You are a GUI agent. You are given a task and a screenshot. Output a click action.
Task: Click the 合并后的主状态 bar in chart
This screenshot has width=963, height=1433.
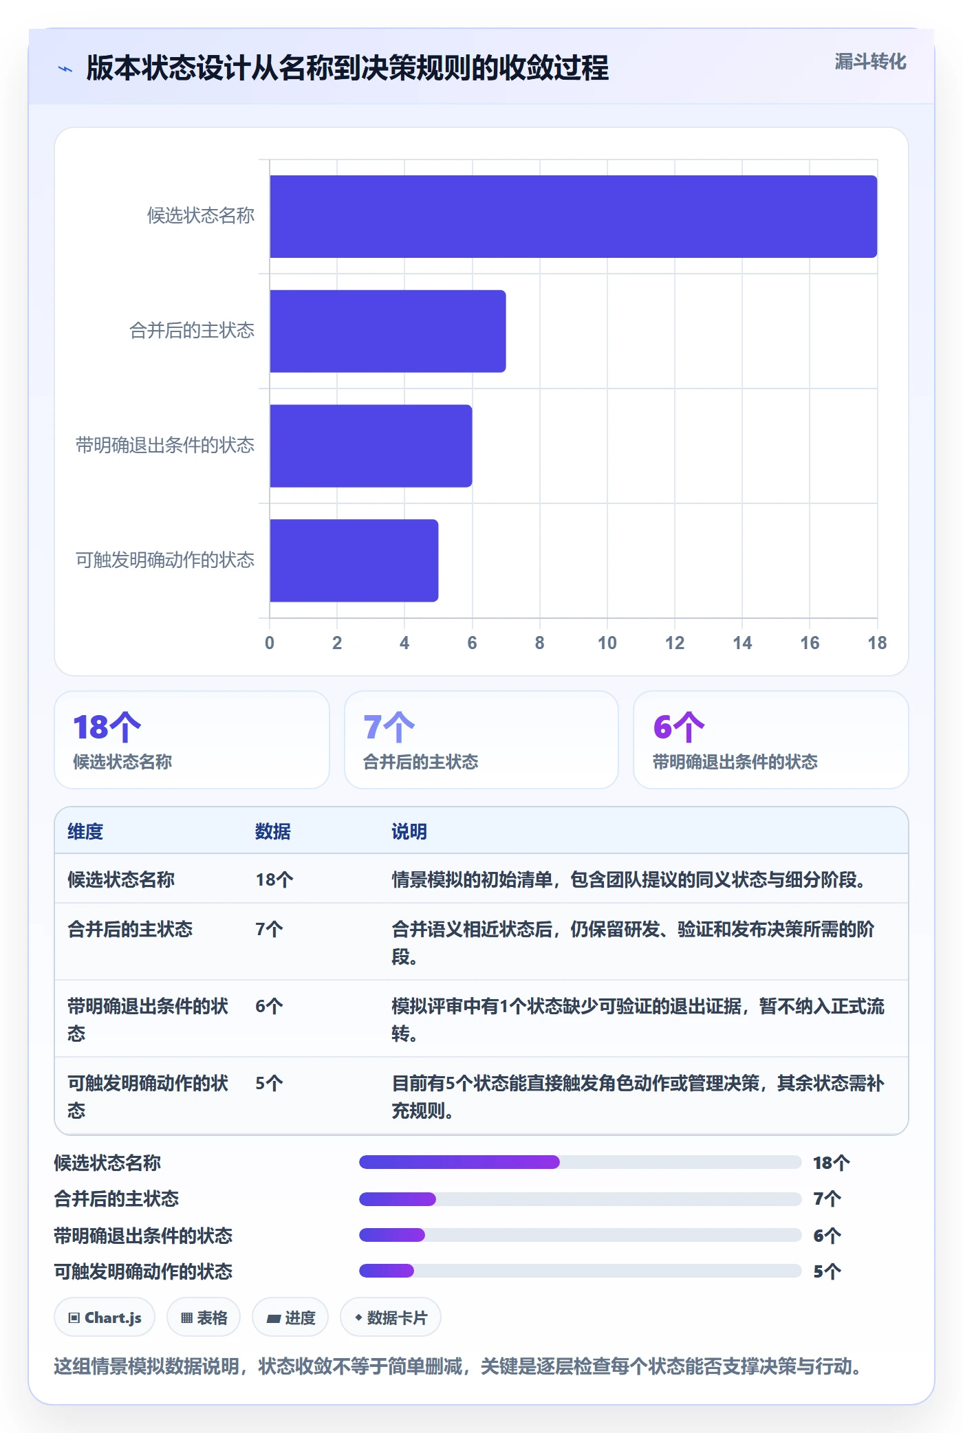[388, 331]
